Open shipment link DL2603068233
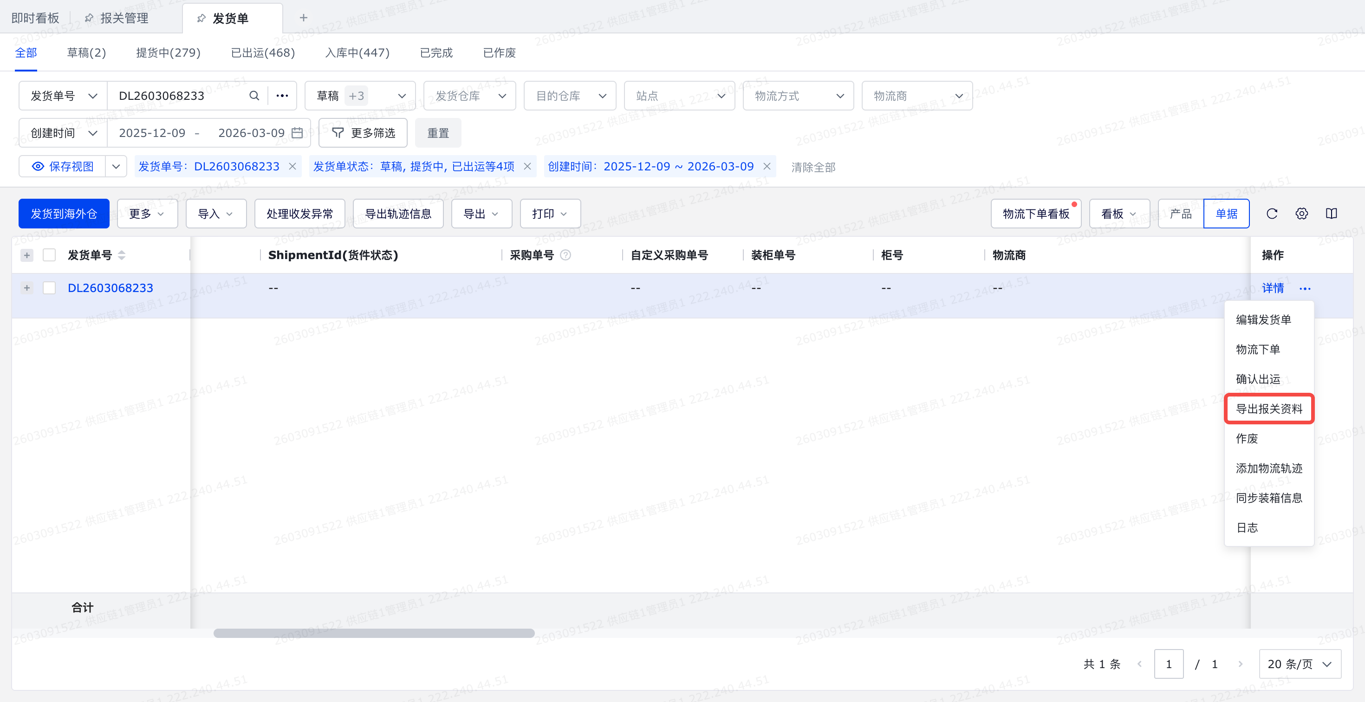 110,288
